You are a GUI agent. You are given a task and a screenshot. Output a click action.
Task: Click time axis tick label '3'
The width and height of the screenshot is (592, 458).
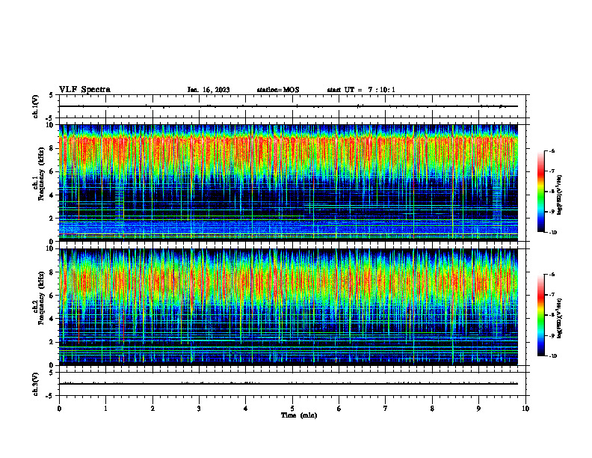199,409
